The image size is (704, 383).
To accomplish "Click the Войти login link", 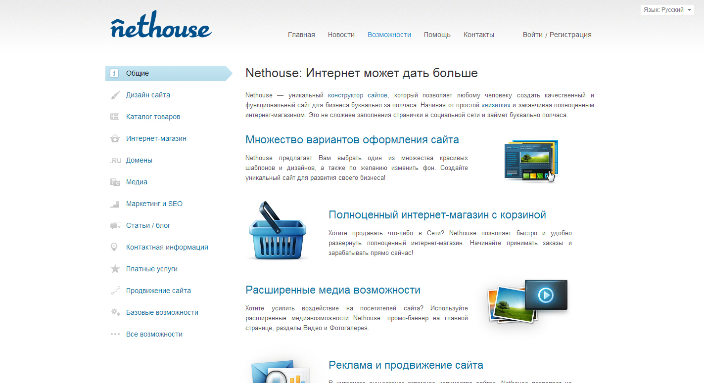I will click(533, 35).
